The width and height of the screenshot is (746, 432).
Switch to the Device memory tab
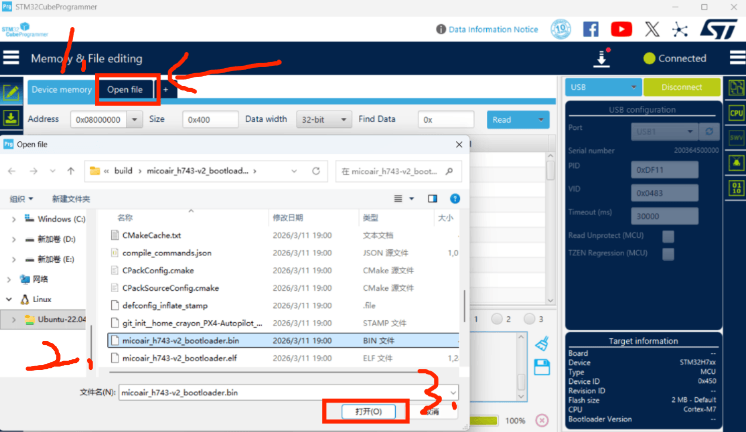click(62, 89)
